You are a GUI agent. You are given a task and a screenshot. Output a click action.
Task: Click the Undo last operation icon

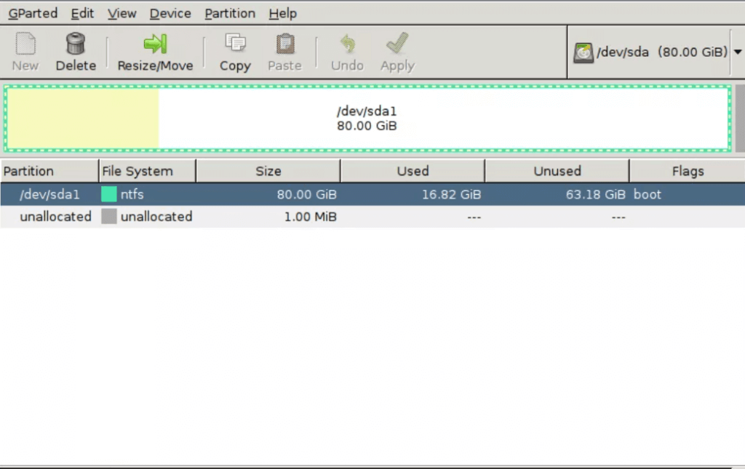pos(347,44)
